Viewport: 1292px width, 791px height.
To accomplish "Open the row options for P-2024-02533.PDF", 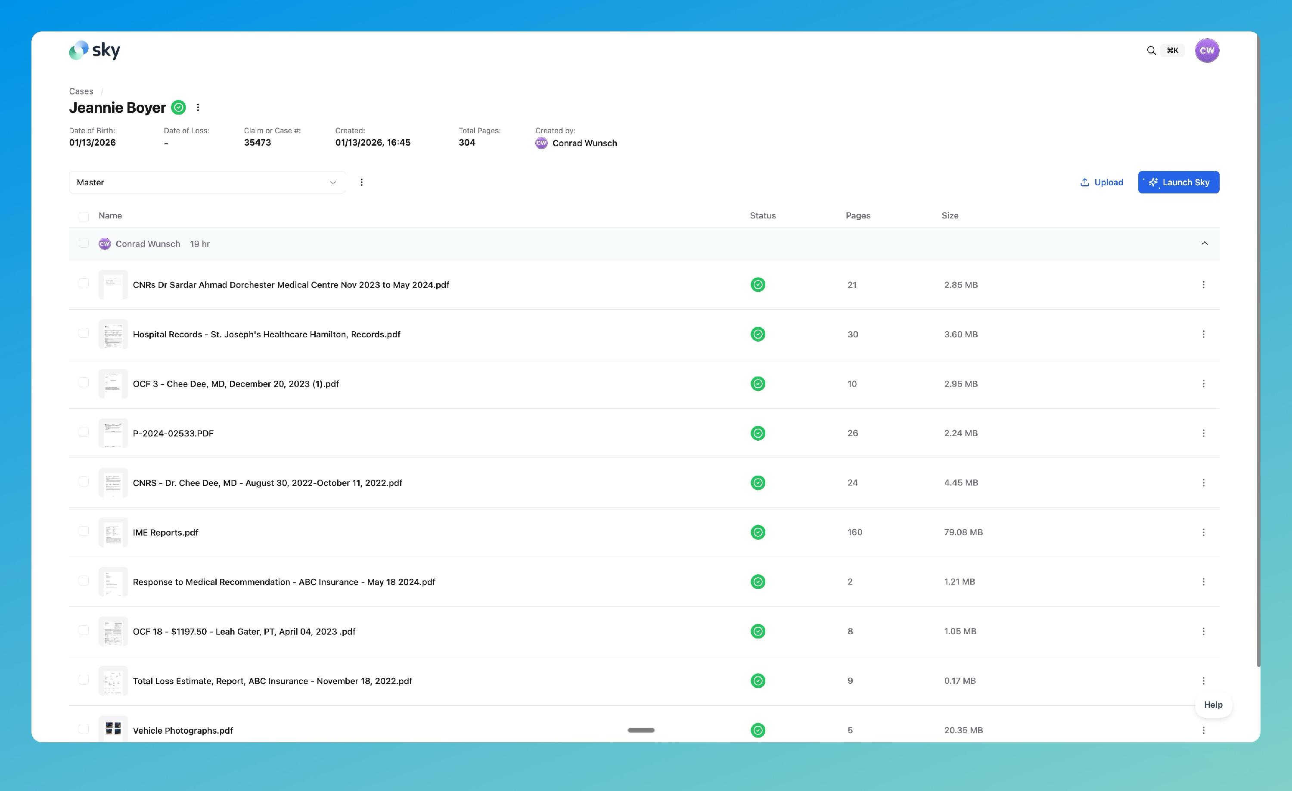I will (x=1203, y=433).
